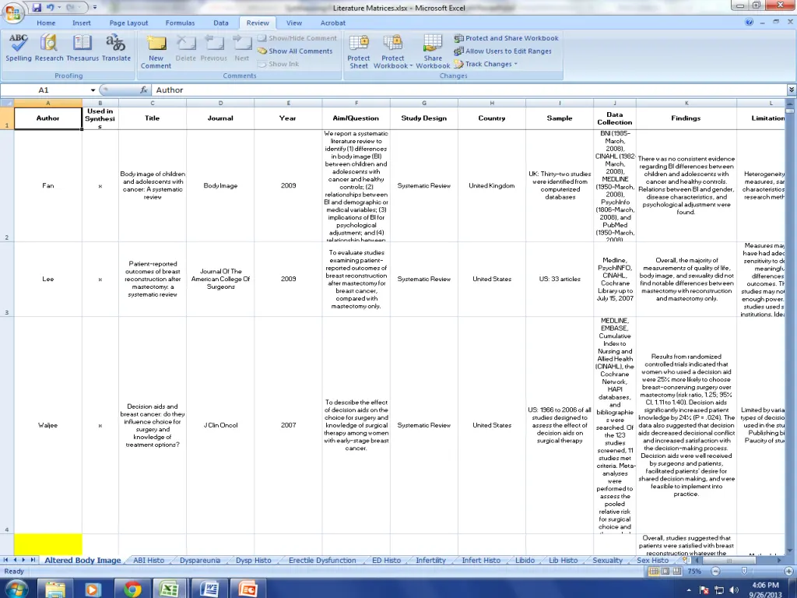The image size is (797, 598).
Task: Switch to Infertility sheet tab
Action: [430, 561]
